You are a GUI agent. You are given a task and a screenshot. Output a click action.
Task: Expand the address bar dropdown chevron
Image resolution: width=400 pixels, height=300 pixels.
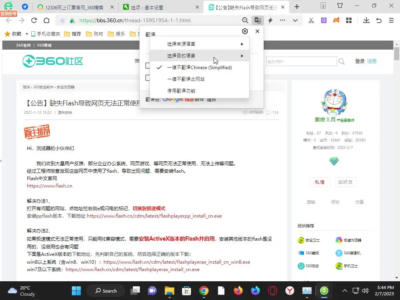click(x=295, y=20)
